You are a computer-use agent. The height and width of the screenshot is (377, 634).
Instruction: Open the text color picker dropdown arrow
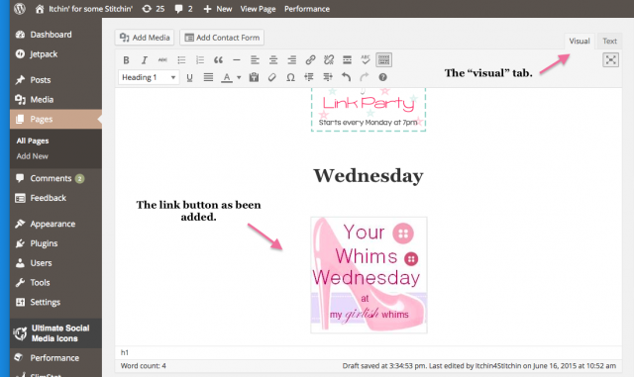[x=239, y=77]
